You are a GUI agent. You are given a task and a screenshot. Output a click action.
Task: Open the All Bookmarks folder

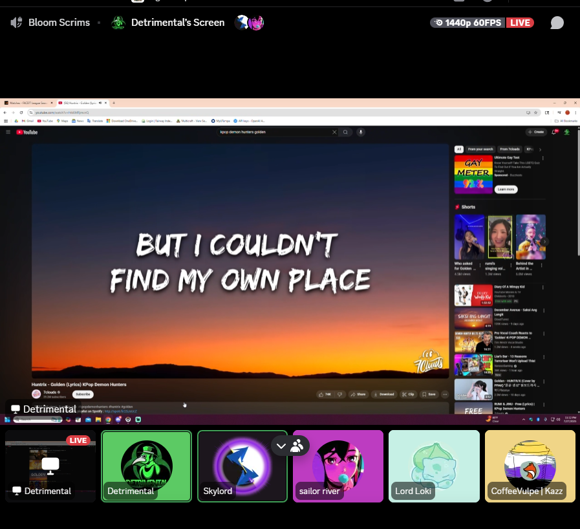coord(566,121)
